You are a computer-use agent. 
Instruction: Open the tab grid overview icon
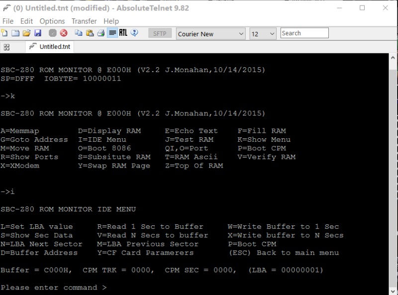[6, 47]
